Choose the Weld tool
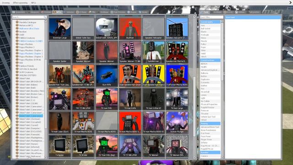293x165 pixels. (x=210, y=54)
